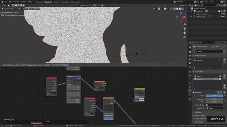Toggle render camera for creature collection
The height and width of the screenshot is (127, 227).
point(225,11)
